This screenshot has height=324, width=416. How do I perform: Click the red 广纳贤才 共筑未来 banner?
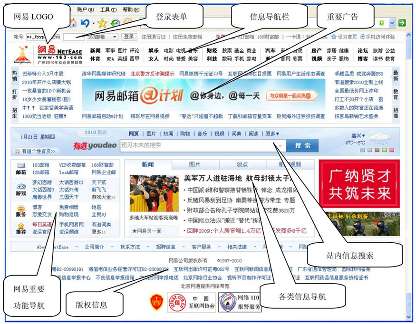pyautogui.click(x=359, y=184)
